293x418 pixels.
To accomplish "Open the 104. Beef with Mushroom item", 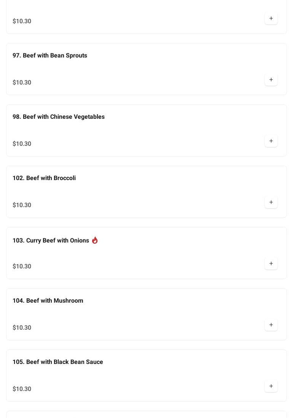I will pyautogui.click(x=48, y=301).
